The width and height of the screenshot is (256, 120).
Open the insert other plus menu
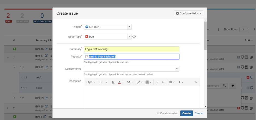pyautogui.click(x=181, y=82)
